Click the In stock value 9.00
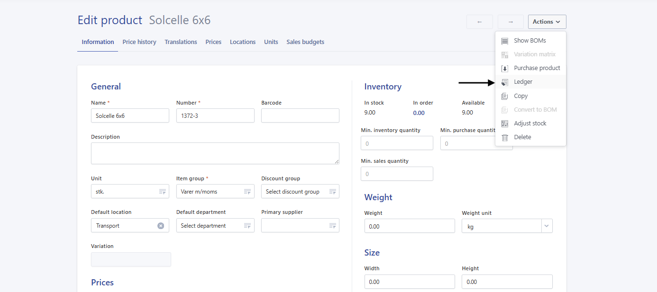The image size is (657, 292). point(370,113)
